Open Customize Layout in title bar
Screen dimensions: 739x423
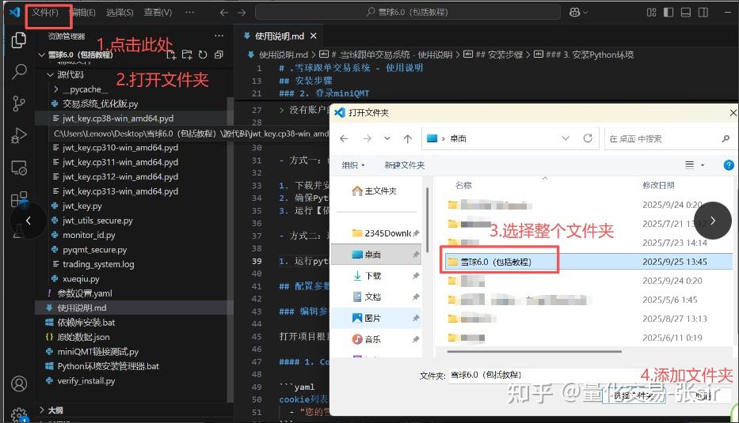[x=651, y=13]
